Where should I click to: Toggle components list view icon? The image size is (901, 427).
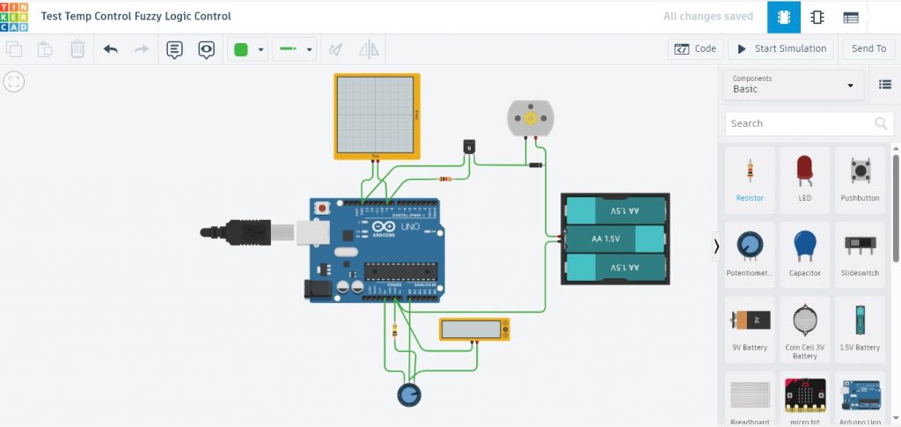coord(885,85)
